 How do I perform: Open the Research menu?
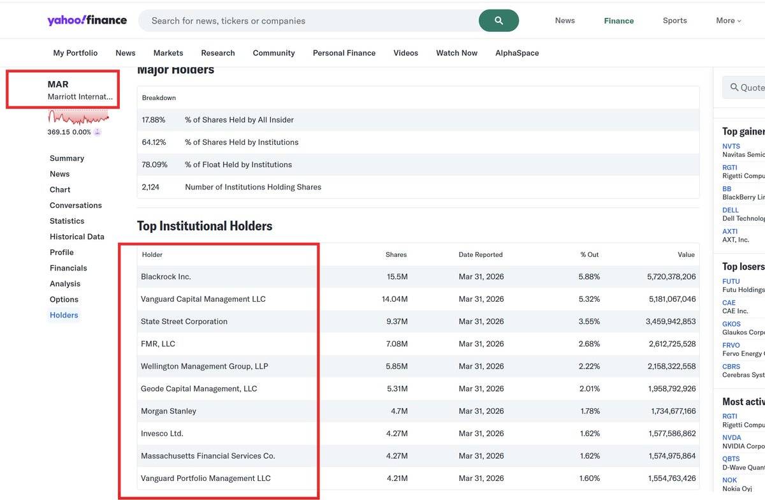218,53
